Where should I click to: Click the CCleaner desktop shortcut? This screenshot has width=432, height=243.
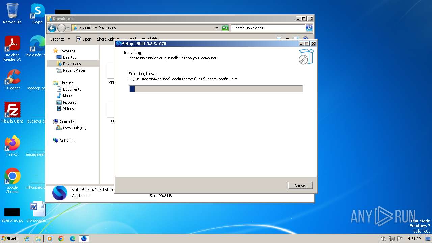tap(12, 79)
